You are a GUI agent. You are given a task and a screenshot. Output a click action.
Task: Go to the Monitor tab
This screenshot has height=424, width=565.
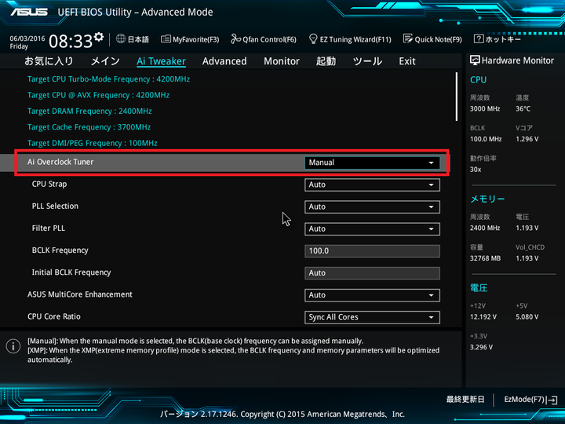click(x=281, y=61)
